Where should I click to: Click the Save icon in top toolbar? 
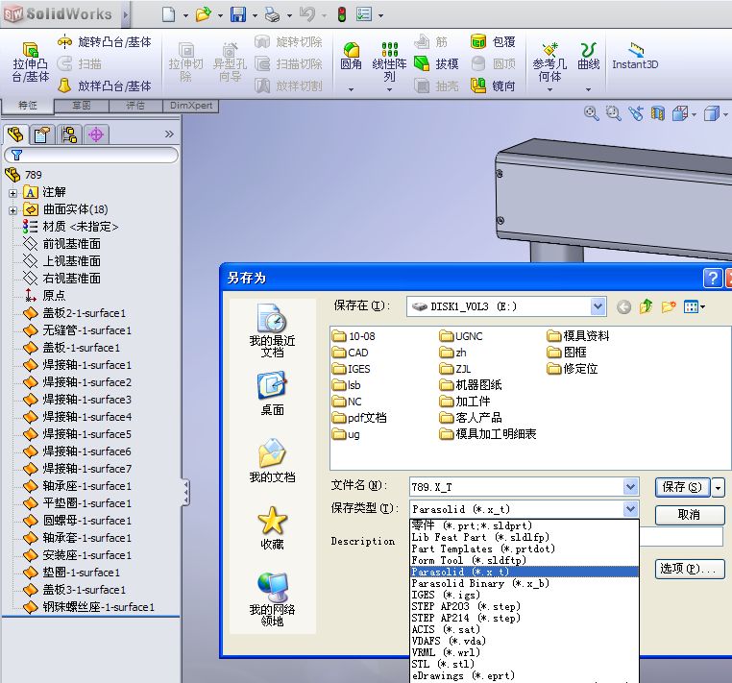point(238,15)
